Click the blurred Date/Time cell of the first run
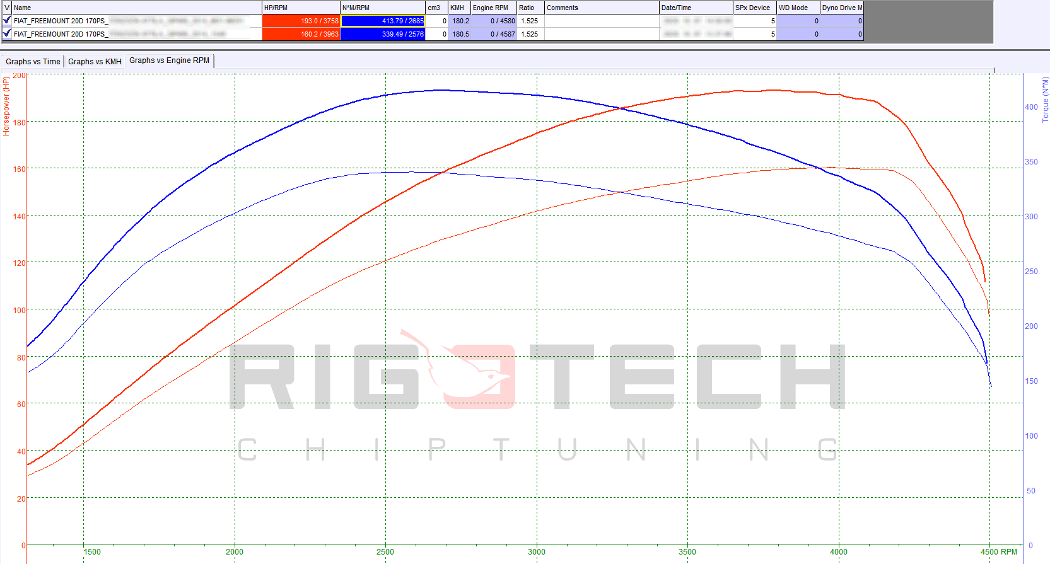Screen dimensions: 1050x564 696,21
